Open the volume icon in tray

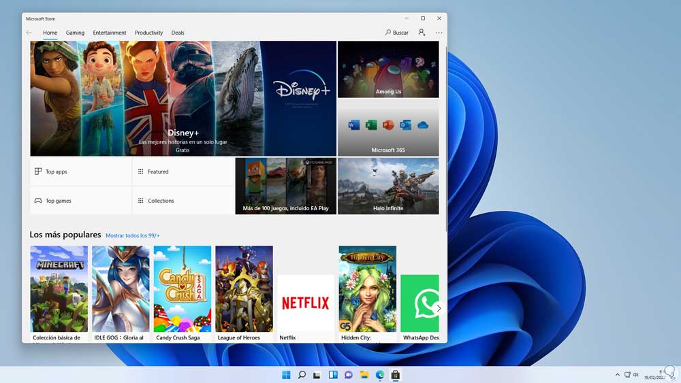636,375
